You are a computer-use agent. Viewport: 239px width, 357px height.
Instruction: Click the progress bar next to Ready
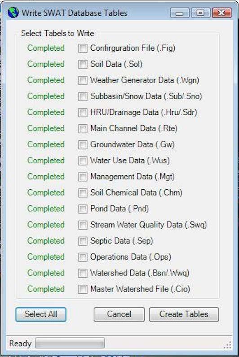[x=70, y=343]
